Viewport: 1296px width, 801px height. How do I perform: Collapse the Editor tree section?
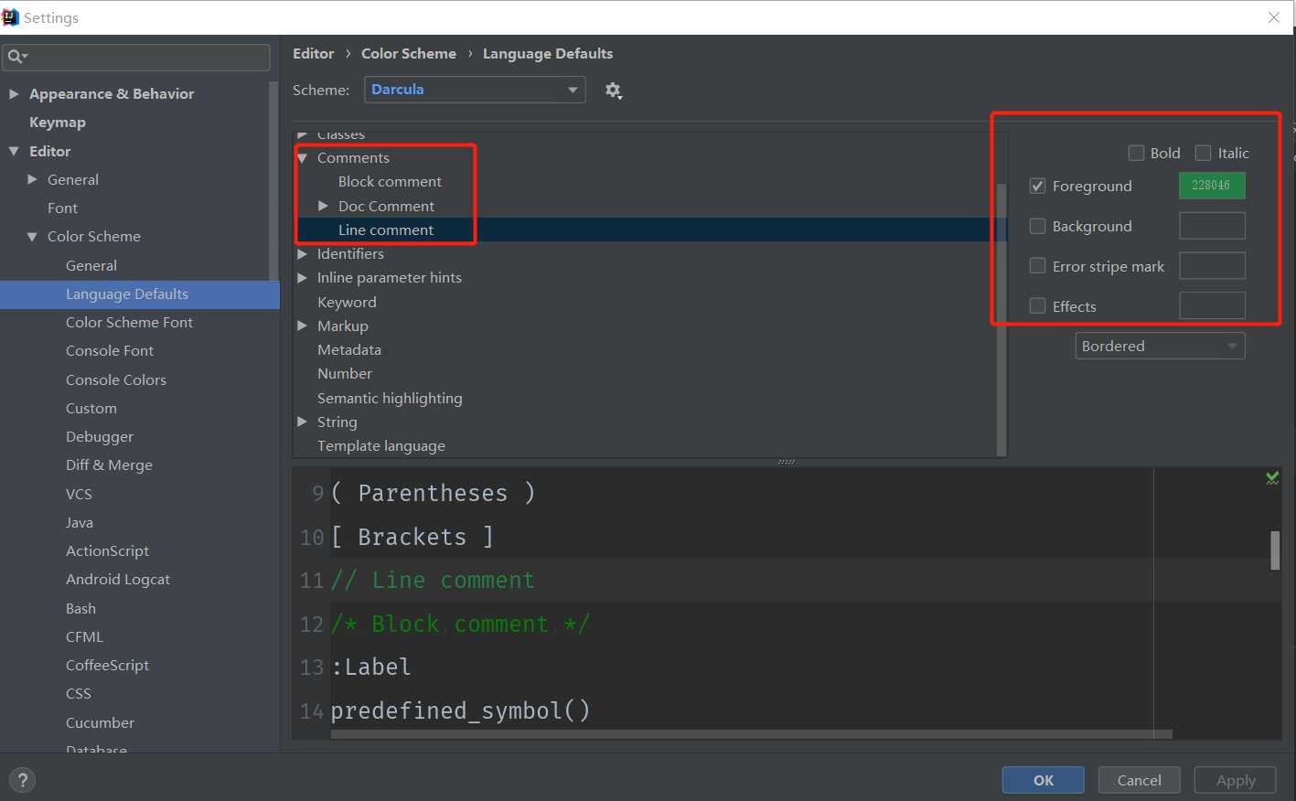(x=14, y=151)
